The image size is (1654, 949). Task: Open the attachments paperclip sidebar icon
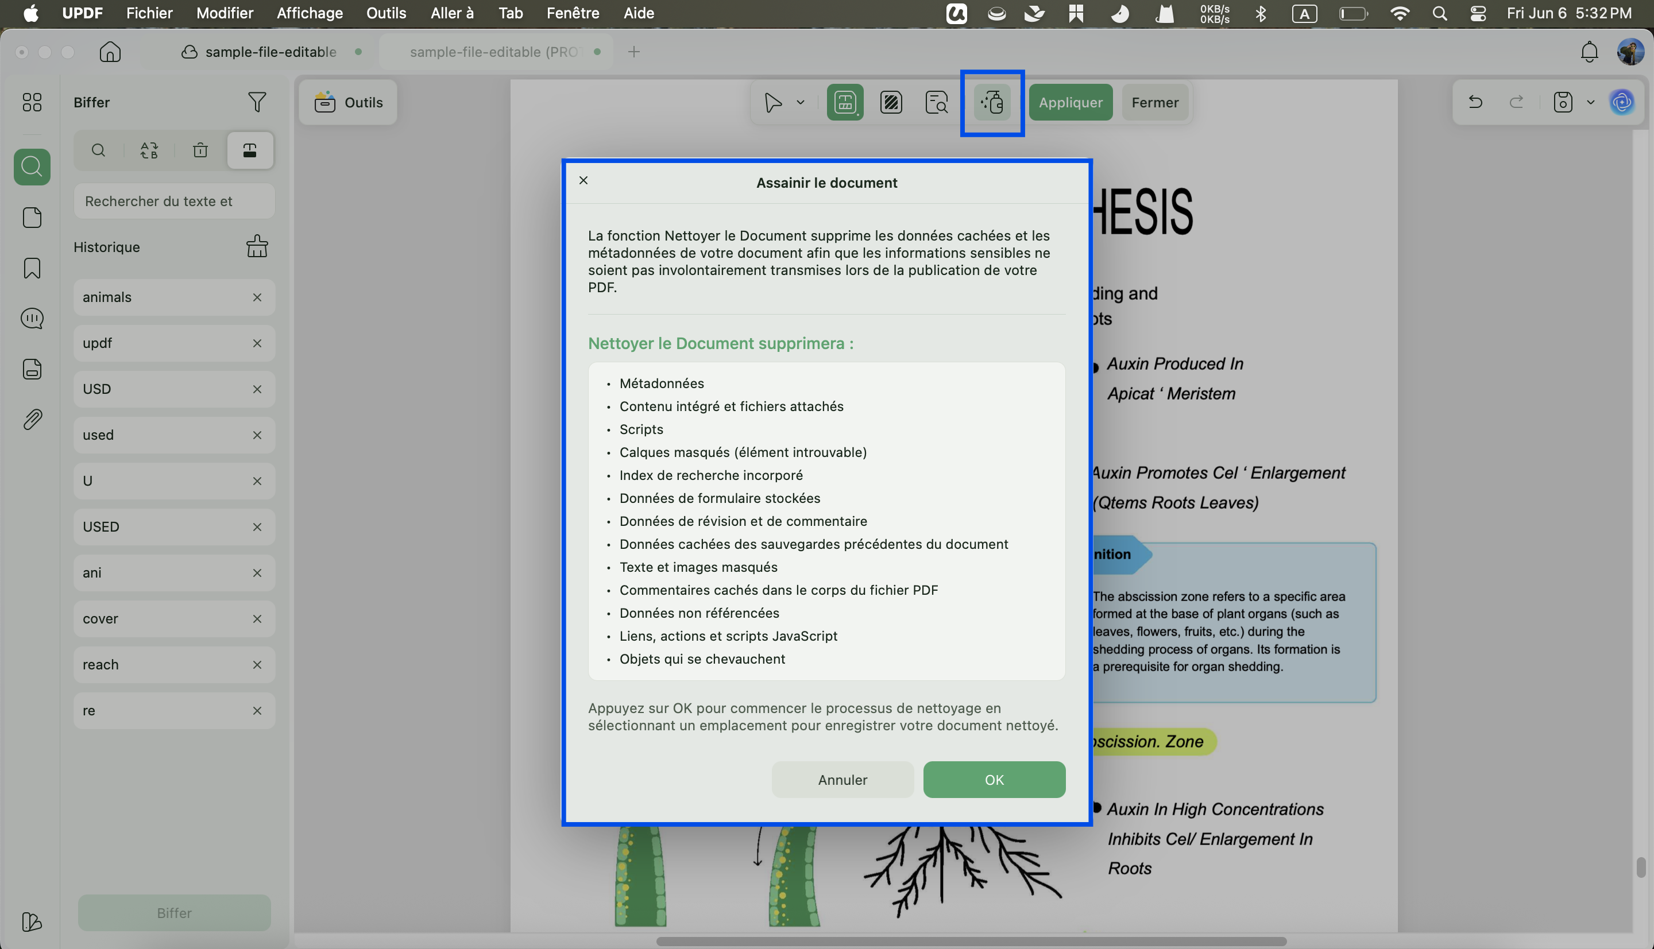32,419
